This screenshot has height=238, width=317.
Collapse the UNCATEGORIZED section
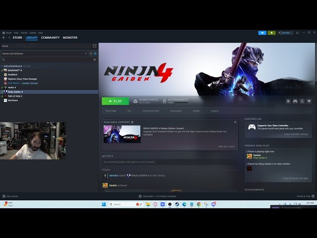(12, 66)
